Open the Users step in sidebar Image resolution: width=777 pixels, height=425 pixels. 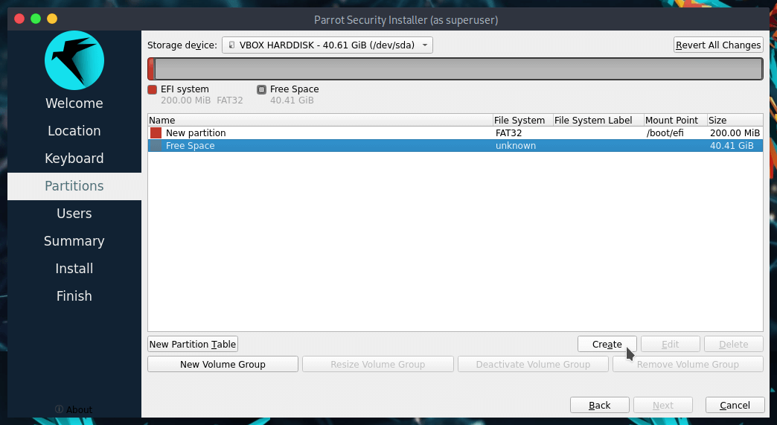click(74, 214)
